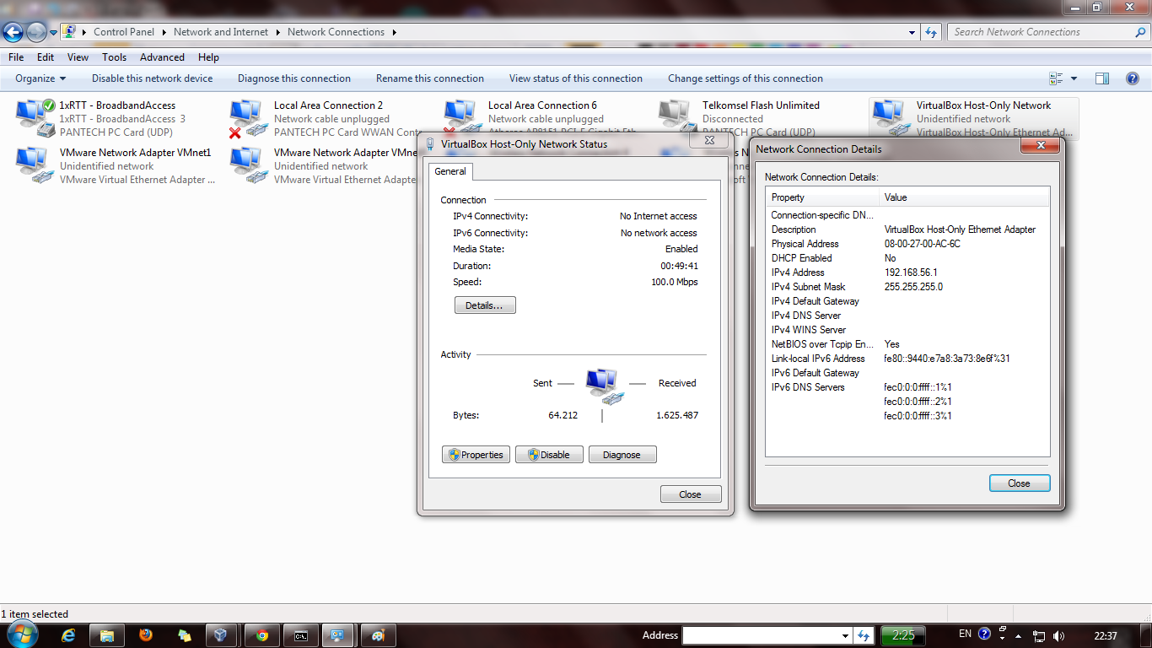Viewport: 1152px width, 648px height.
Task: Click Change settings of this connection
Action: (x=746, y=78)
